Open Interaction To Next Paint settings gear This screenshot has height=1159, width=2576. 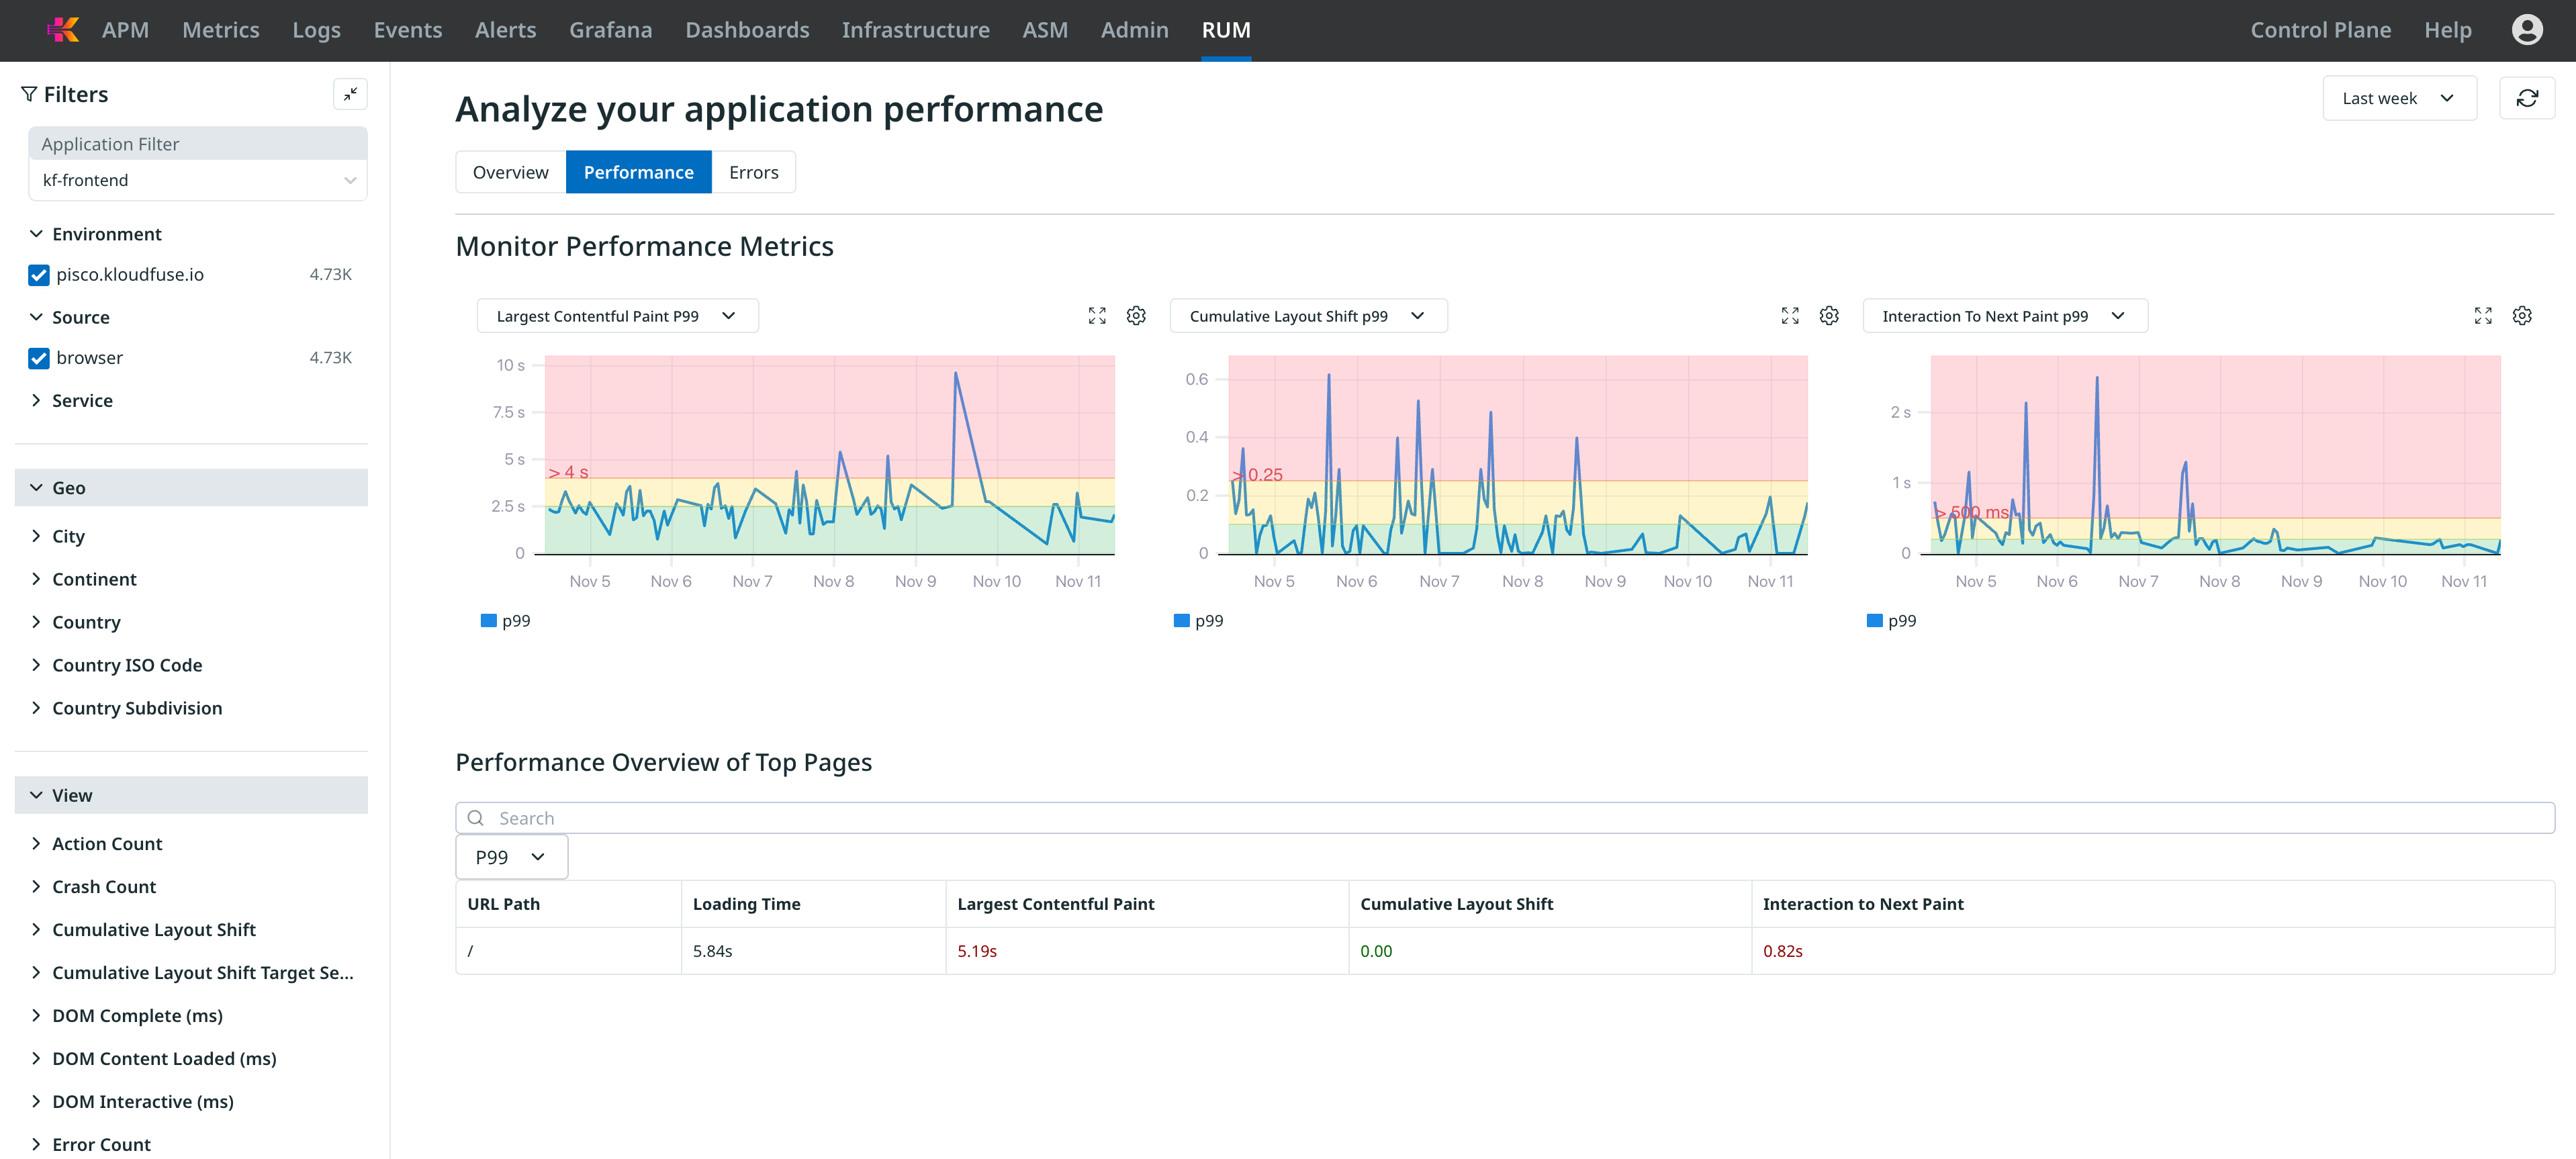(x=2522, y=316)
